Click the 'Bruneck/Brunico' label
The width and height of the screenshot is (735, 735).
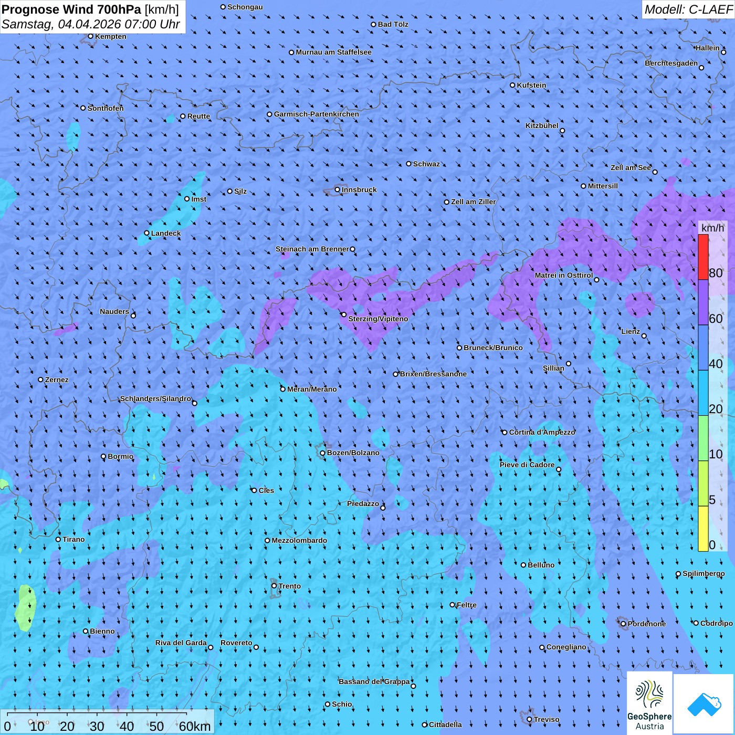[493, 348]
